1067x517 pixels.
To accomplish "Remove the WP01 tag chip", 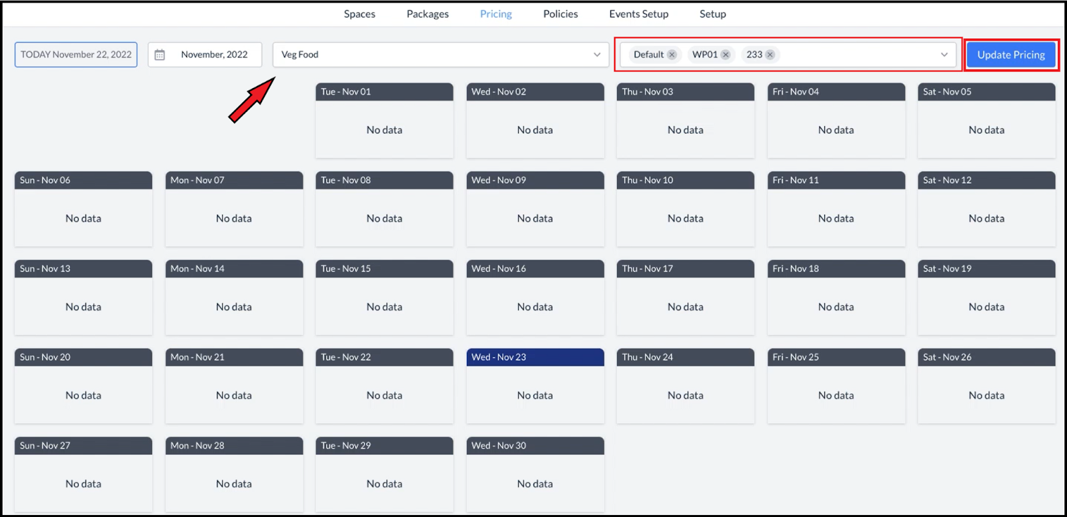I will click(x=726, y=55).
